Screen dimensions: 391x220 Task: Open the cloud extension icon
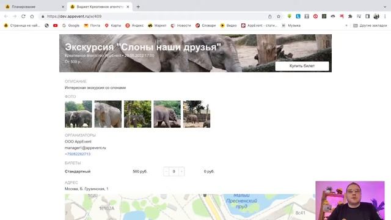point(332,16)
